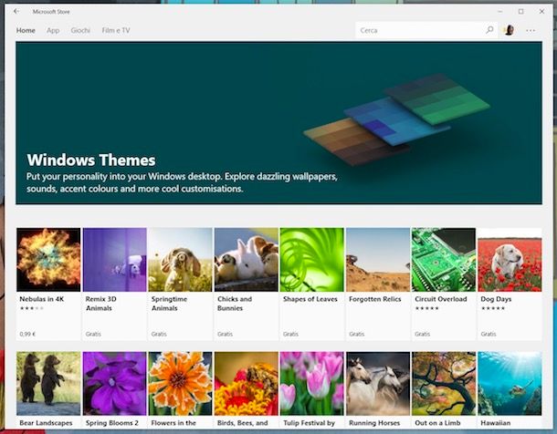Click the Shapes of Leaves title

click(x=310, y=299)
